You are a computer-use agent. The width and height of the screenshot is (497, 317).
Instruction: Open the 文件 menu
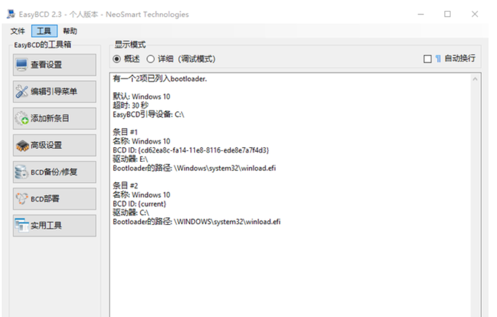pos(18,31)
